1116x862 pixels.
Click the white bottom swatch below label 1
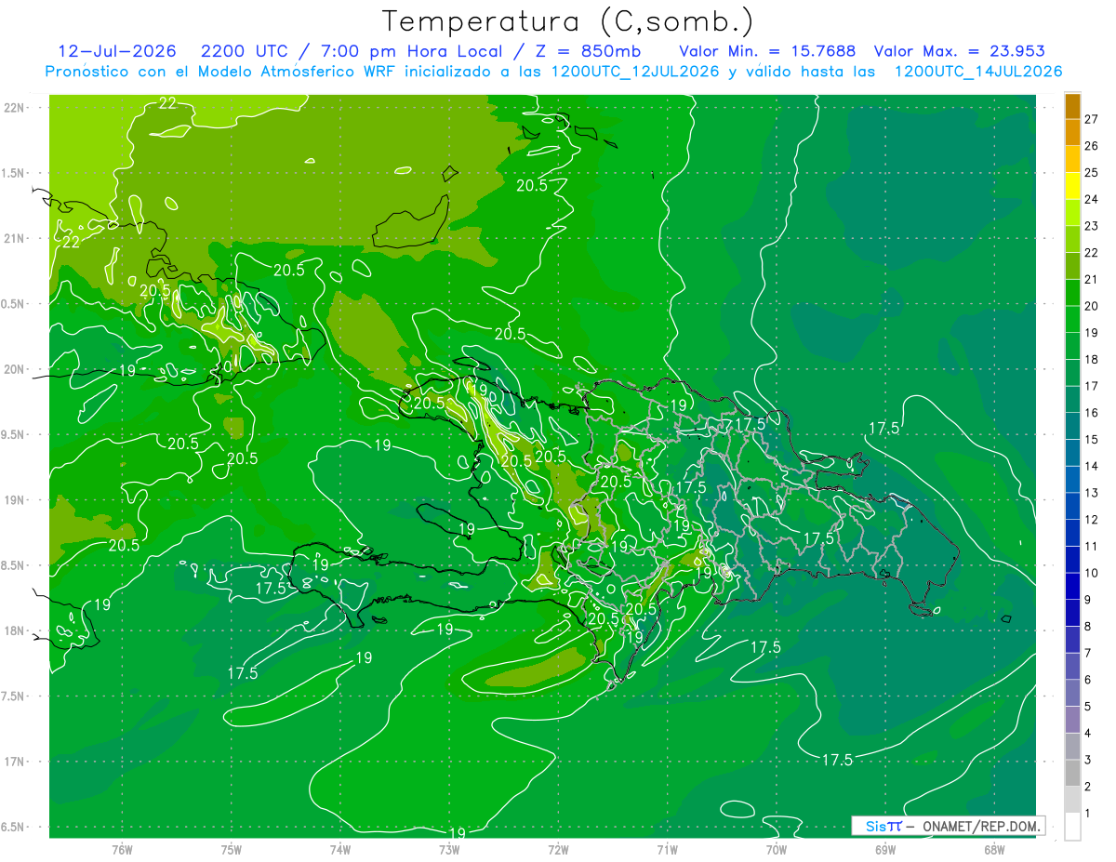[x=1072, y=827]
